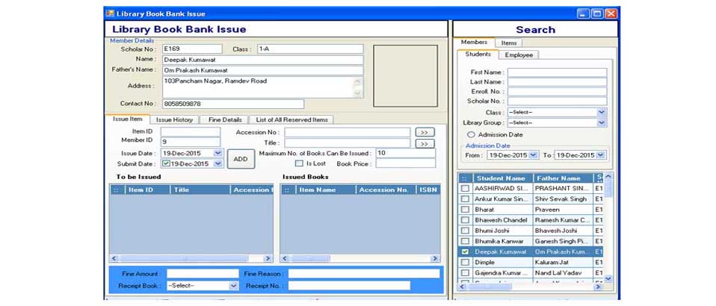This screenshot has height=306, width=716.
Task: Click the >> button beside Title field
Action: (425, 143)
